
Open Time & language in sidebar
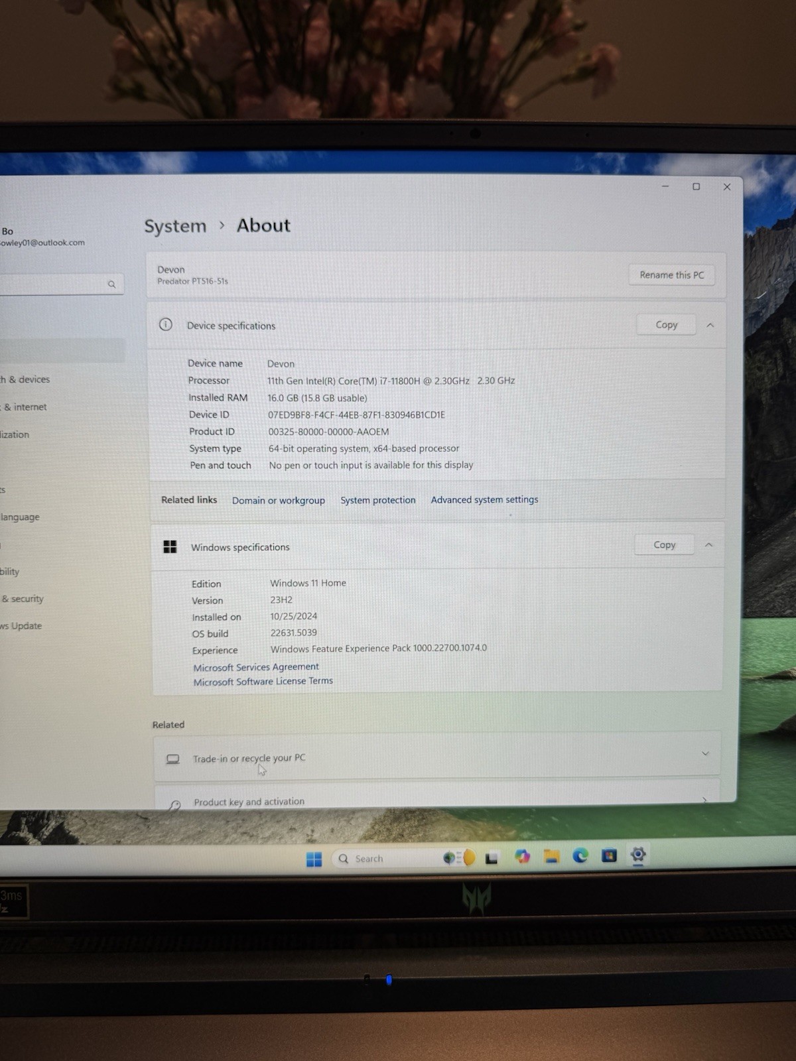20,517
